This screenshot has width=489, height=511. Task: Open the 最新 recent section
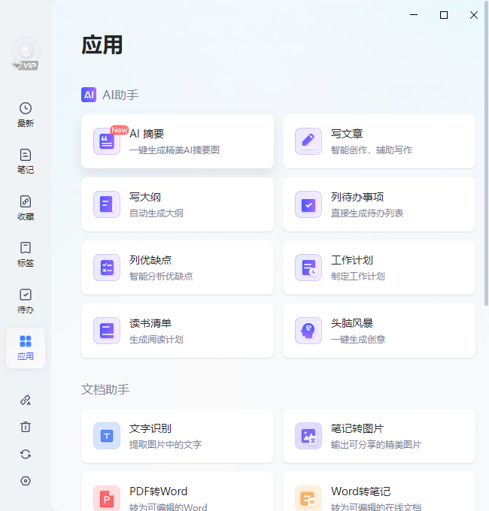(x=26, y=115)
